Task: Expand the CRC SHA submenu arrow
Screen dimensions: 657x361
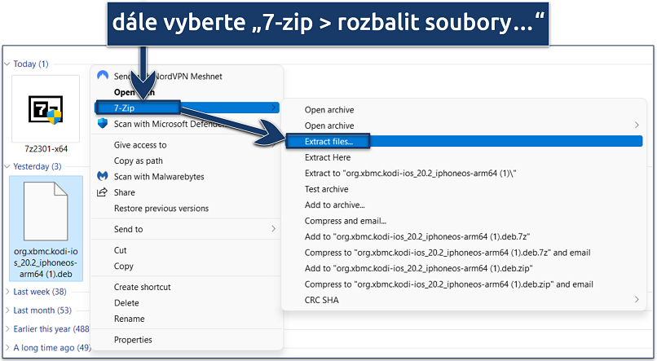Action: 637,299
